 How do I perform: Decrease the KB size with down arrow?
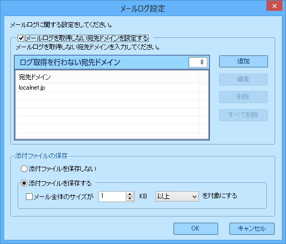(x=130, y=199)
